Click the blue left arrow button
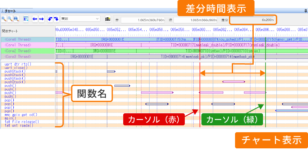This screenshot has height=154, width=308. click(x=35, y=19)
